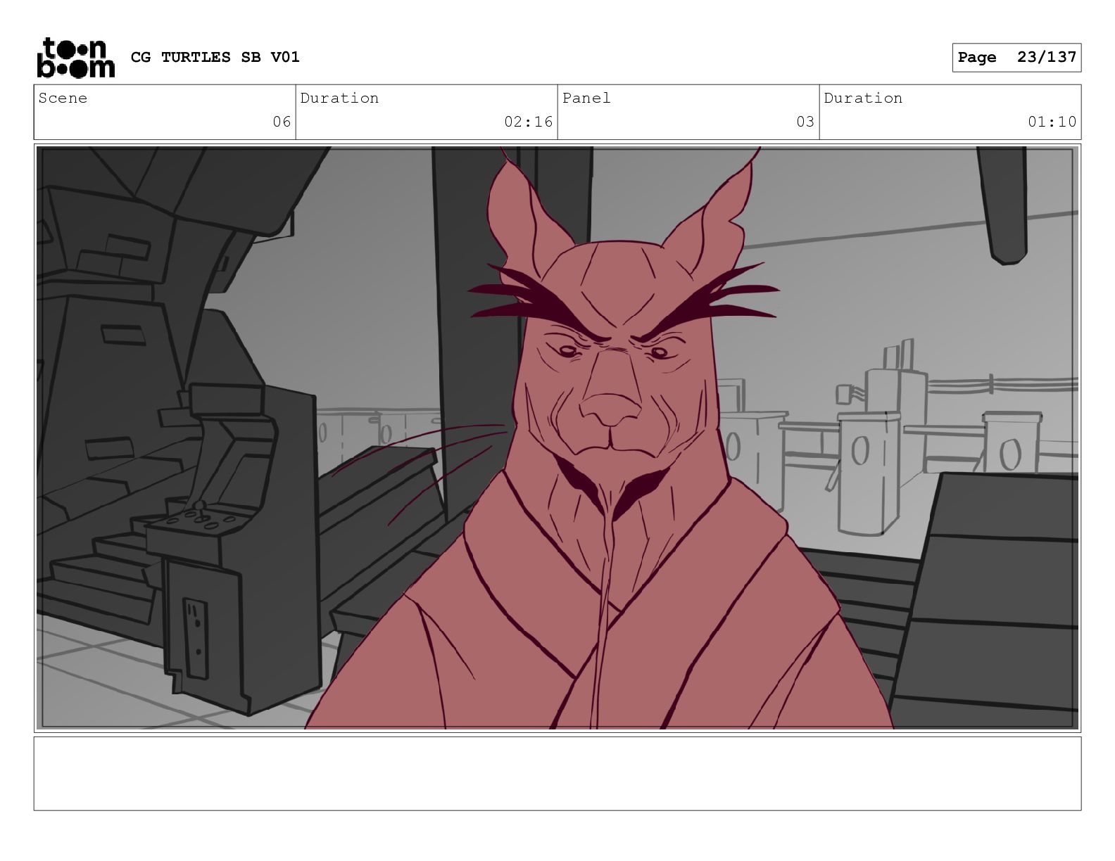
Task: Click the 'Scene' label
Action: (x=63, y=98)
